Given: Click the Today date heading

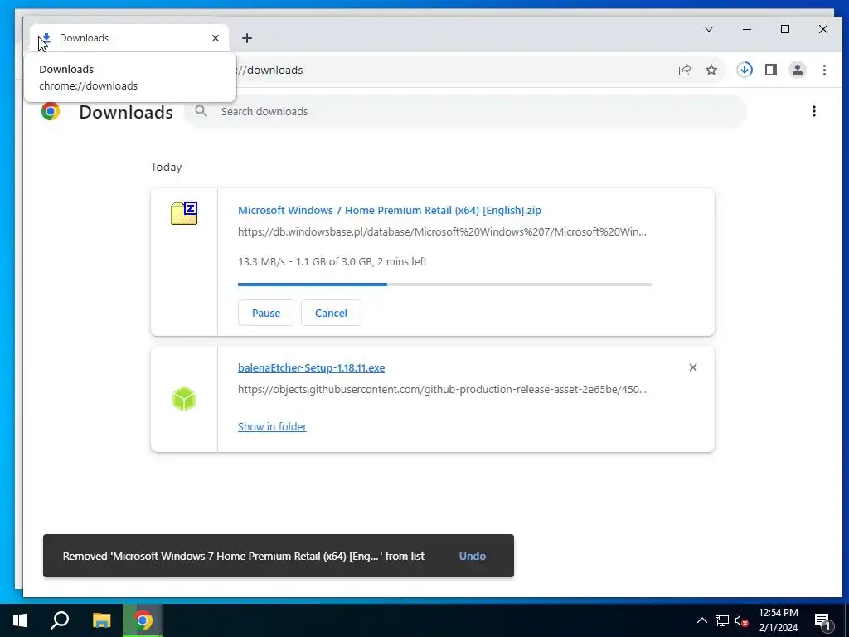Looking at the screenshot, I should (166, 167).
